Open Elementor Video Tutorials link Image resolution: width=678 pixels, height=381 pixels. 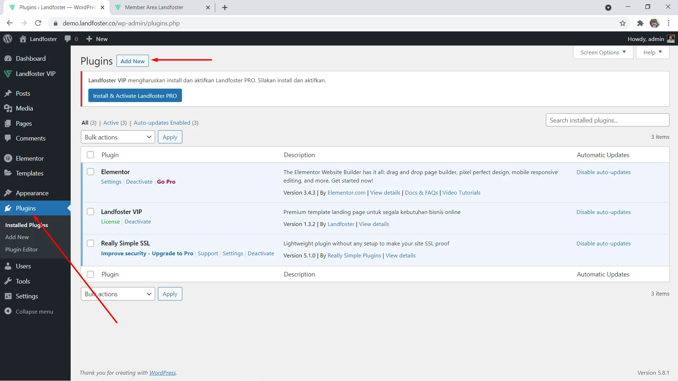[461, 193]
